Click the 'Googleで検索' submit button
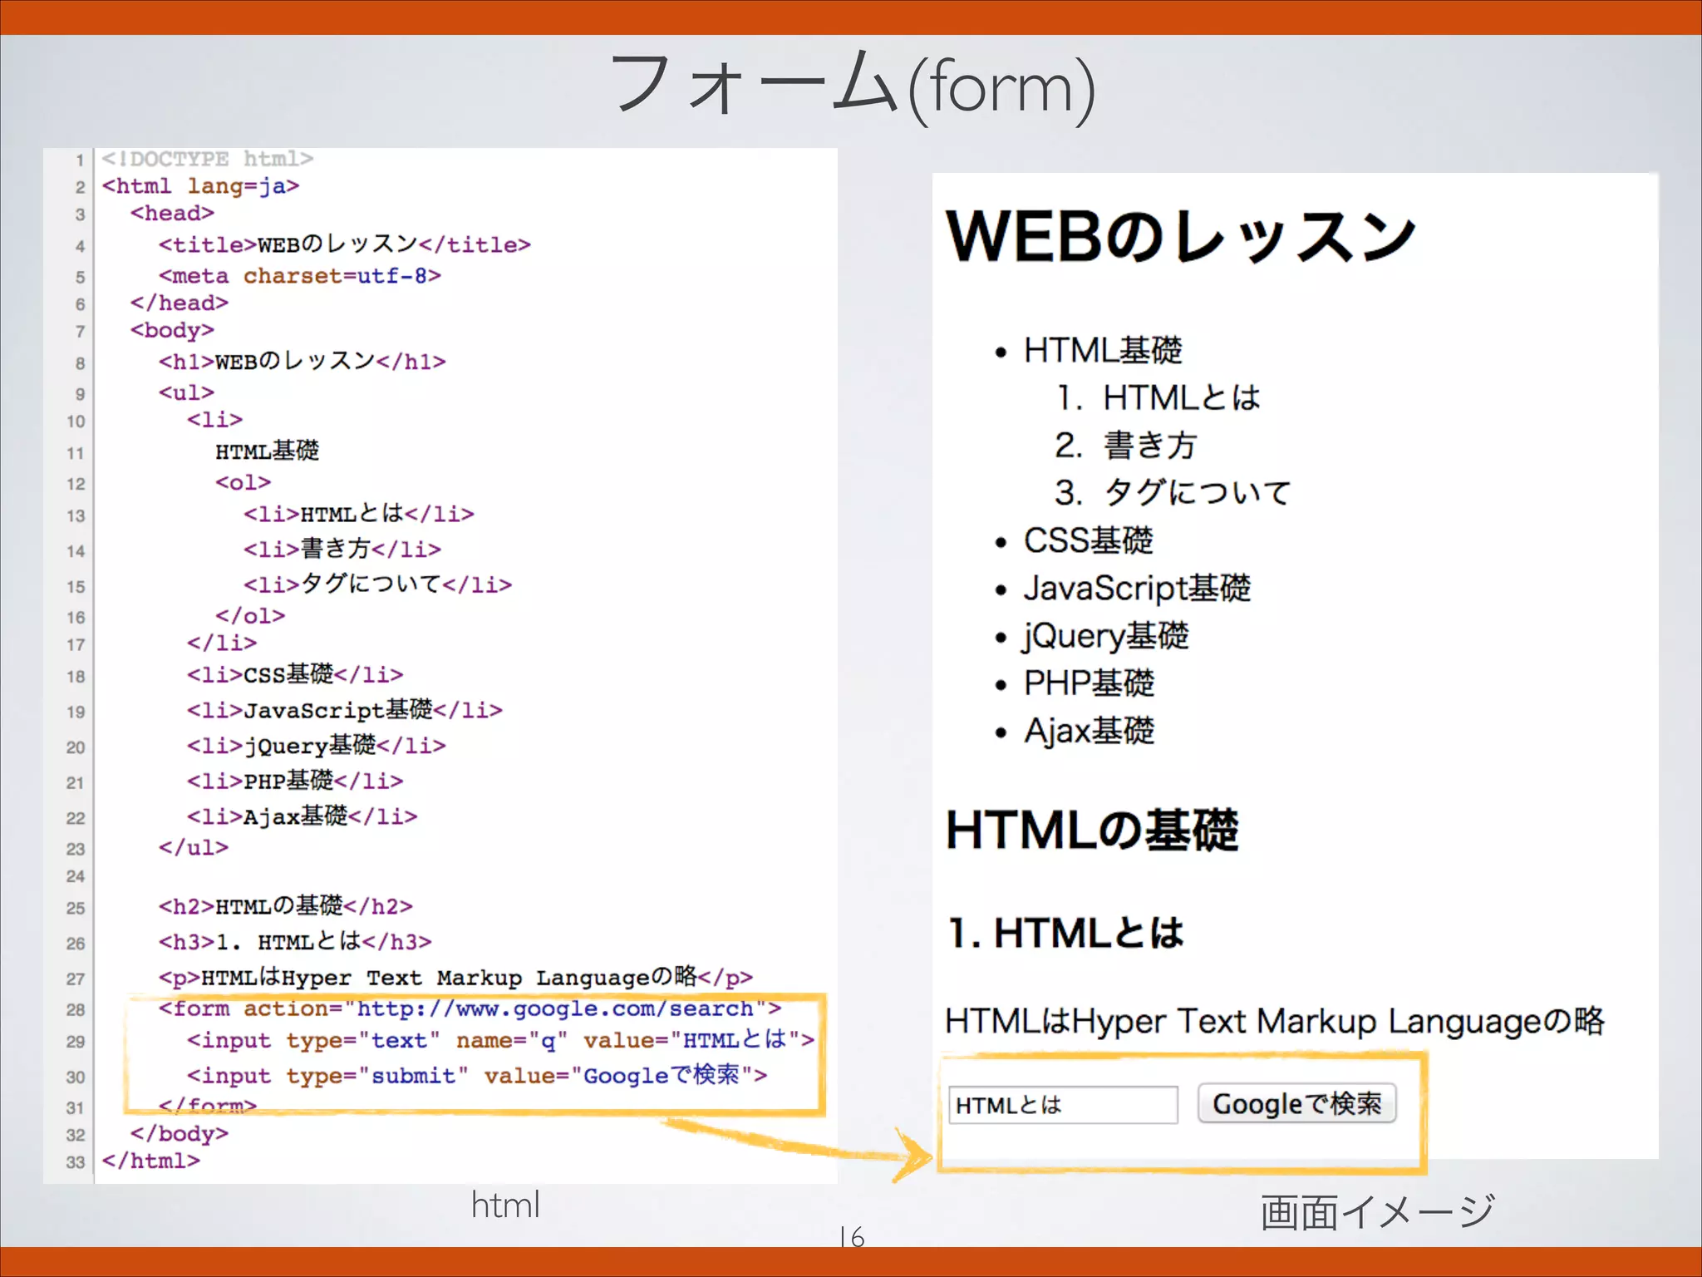Screen dimensions: 1702x1277 [1296, 1104]
